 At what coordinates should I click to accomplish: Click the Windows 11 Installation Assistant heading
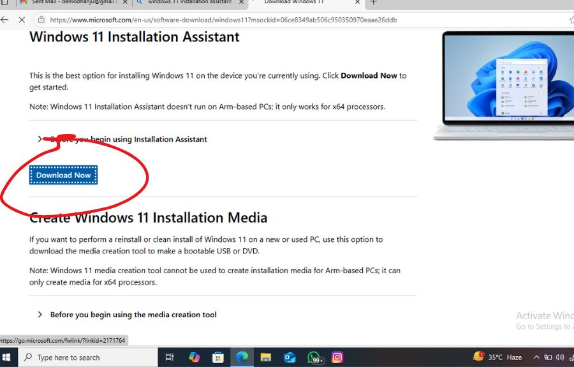(x=135, y=37)
